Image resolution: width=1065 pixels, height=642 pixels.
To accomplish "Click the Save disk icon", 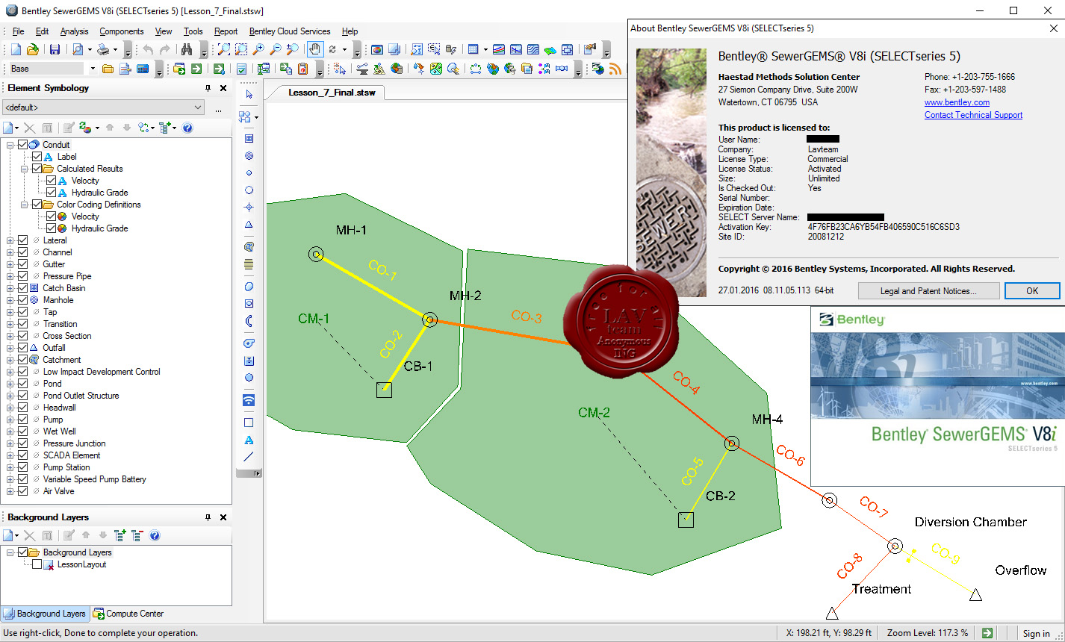I will click(55, 50).
